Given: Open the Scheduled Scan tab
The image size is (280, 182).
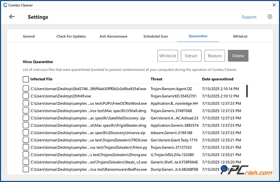Looking at the screenshot, I should (x=156, y=36).
